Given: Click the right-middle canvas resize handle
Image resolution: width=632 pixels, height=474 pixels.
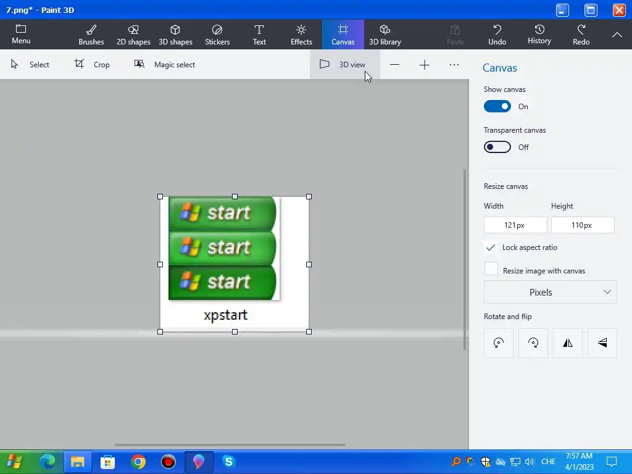Looking at the screenshot, I should [309, 264].
